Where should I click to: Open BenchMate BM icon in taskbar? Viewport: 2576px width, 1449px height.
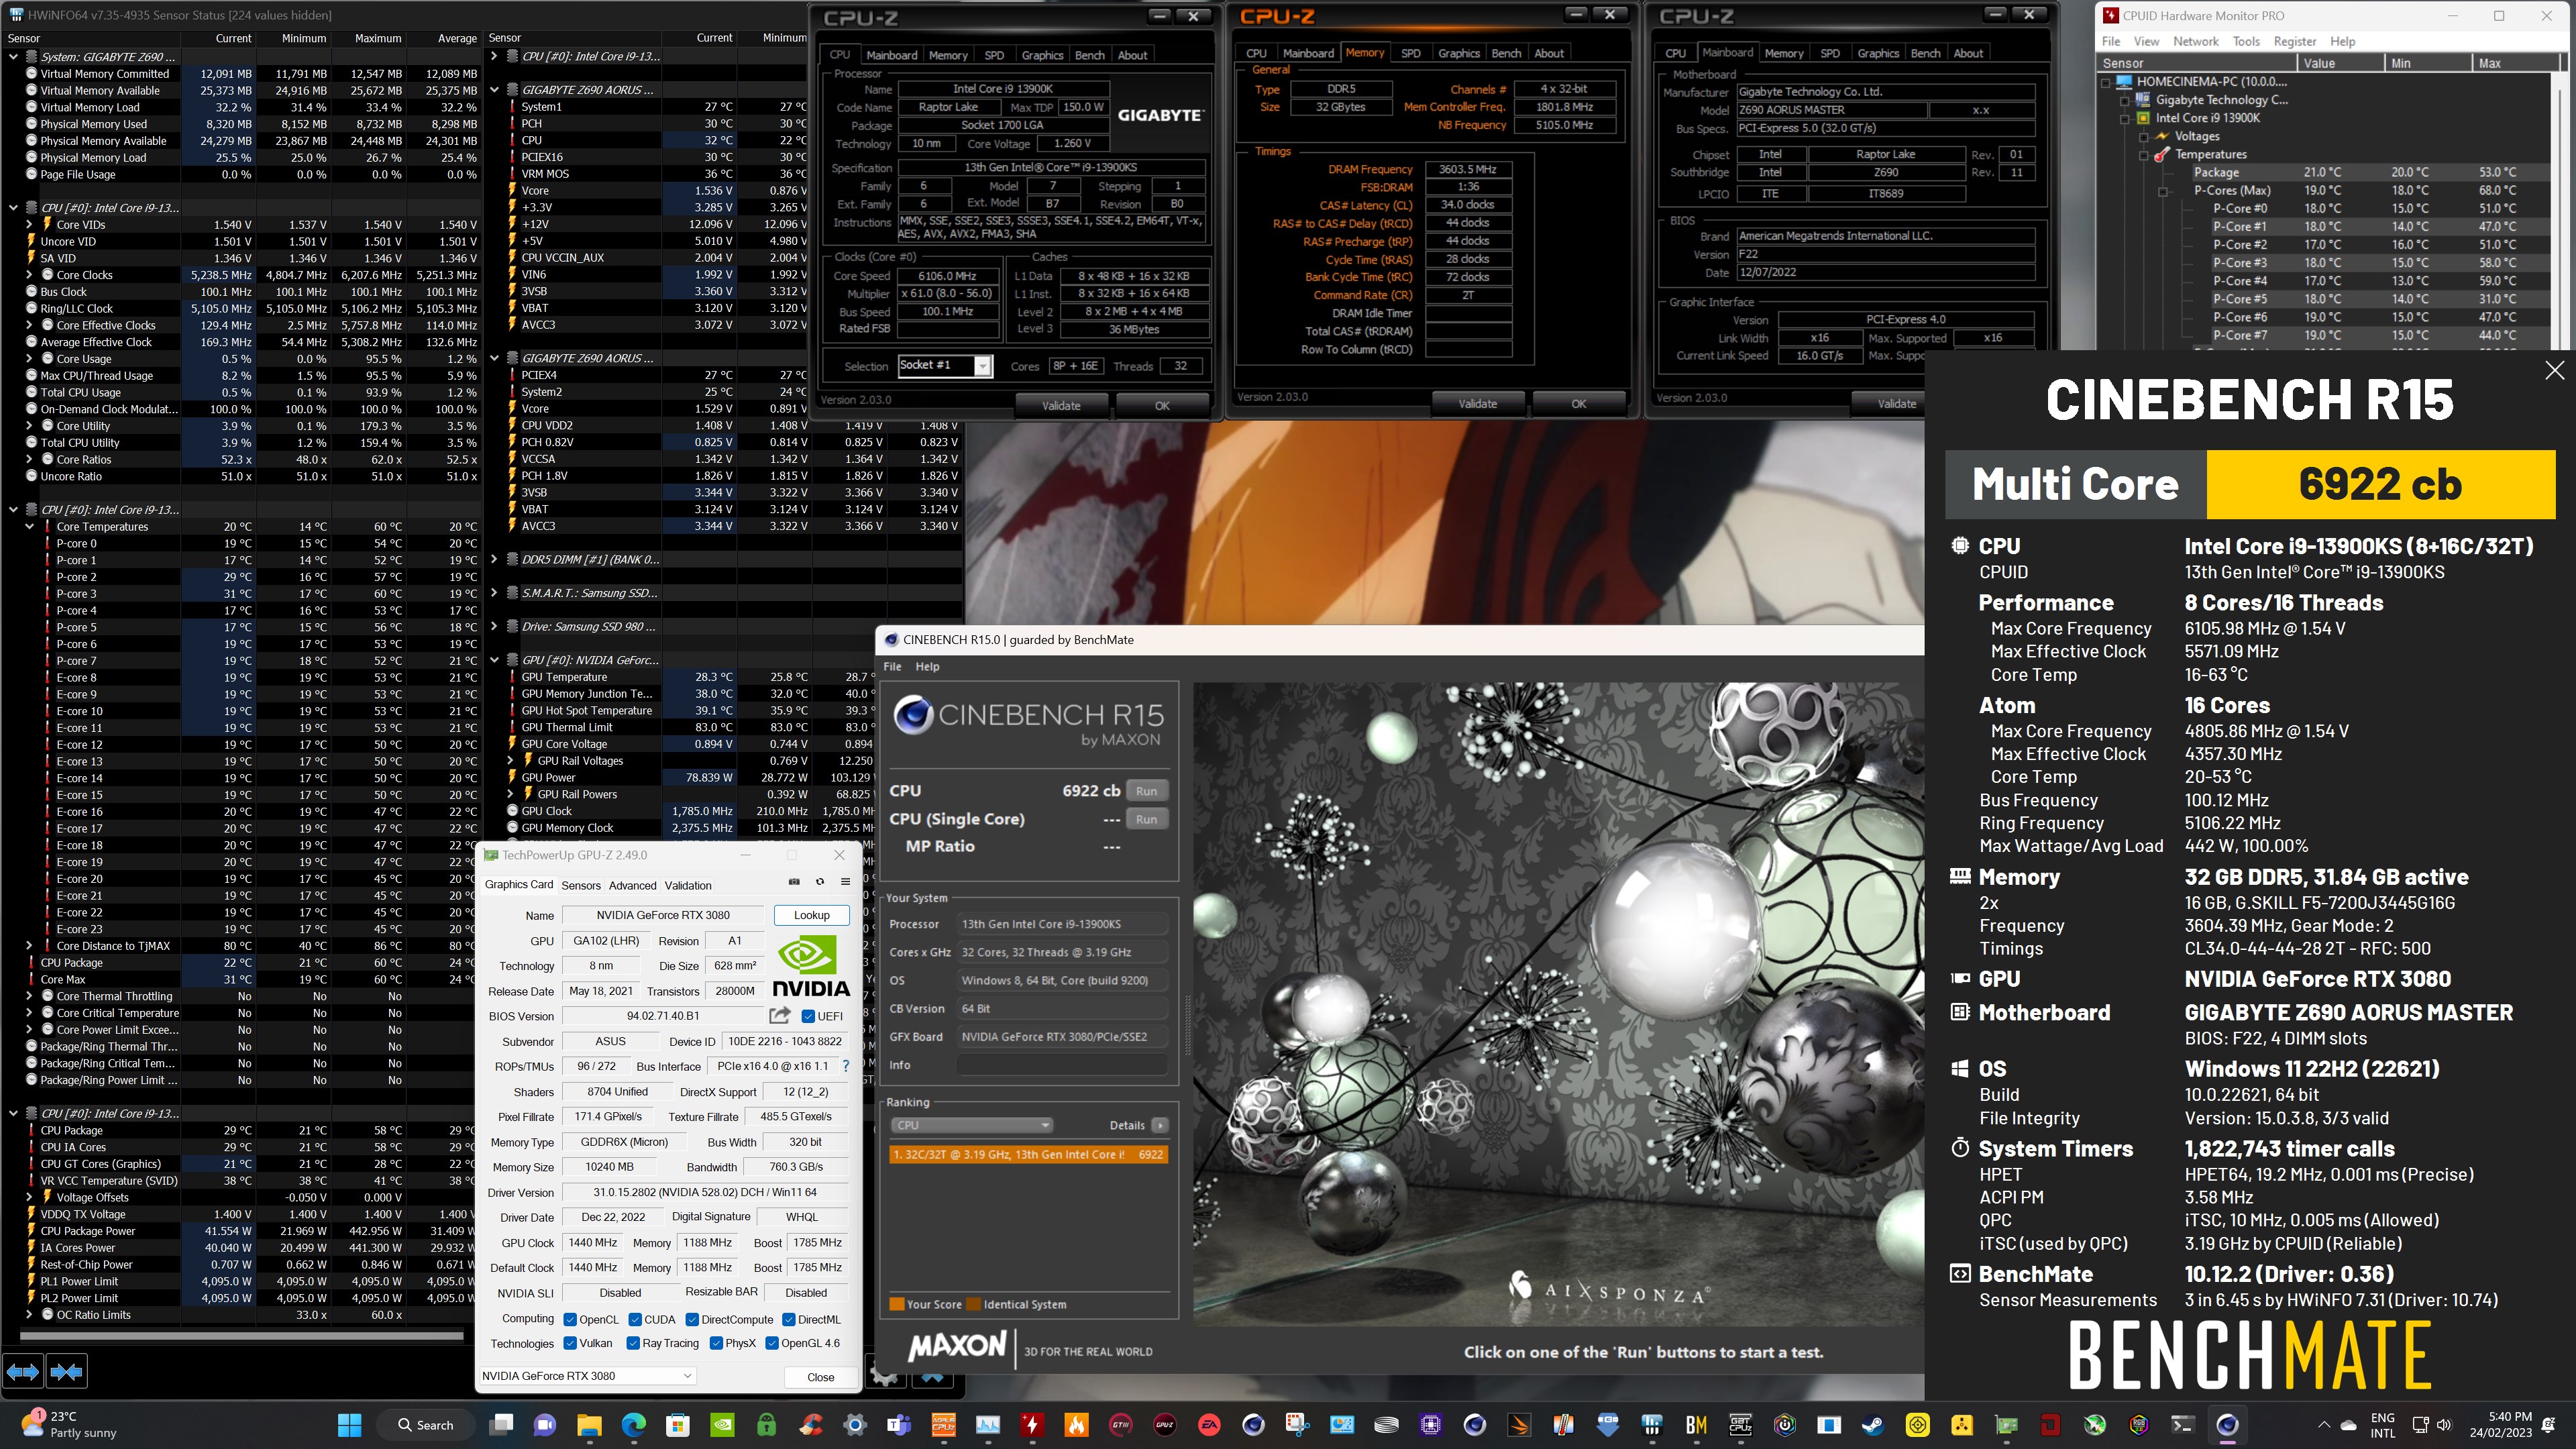pyautogui.click(x=1696, y=1425)
